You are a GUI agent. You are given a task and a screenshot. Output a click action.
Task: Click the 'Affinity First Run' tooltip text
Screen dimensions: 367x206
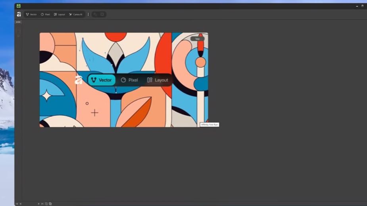pyautogui.click(x=209, y=125)
